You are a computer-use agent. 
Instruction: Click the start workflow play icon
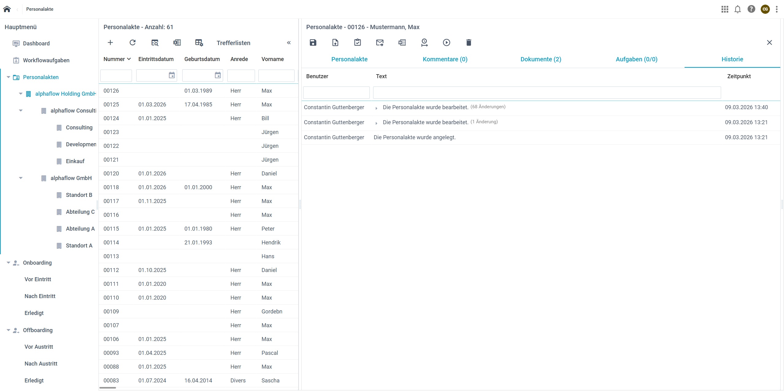[x=446, y=43]
